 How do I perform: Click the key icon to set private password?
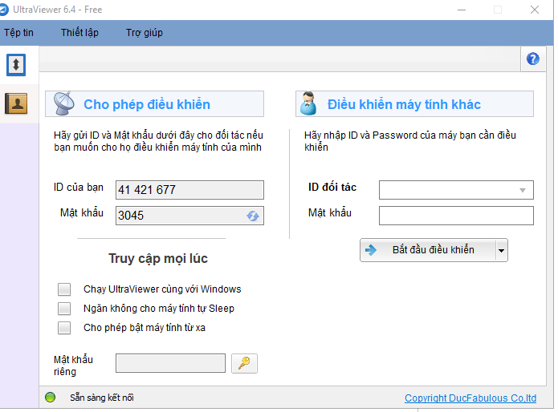244,363
